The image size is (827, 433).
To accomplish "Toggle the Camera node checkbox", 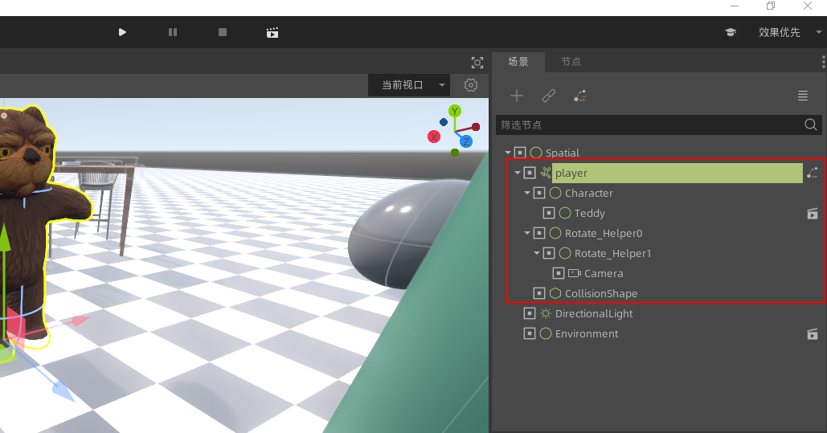I will [x=558, y=272].
